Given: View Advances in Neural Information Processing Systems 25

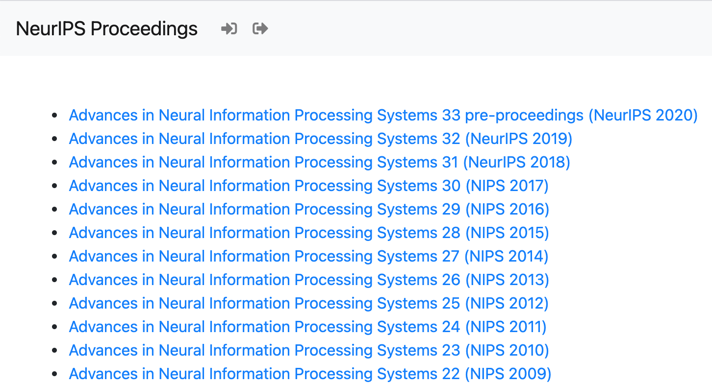Looking at the screenshot, I should [x=308, y=303].
